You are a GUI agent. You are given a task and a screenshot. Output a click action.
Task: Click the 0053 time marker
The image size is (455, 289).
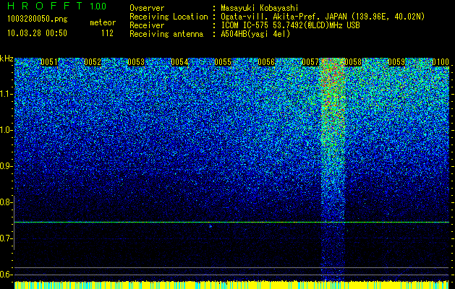click(x=136, y=62)
